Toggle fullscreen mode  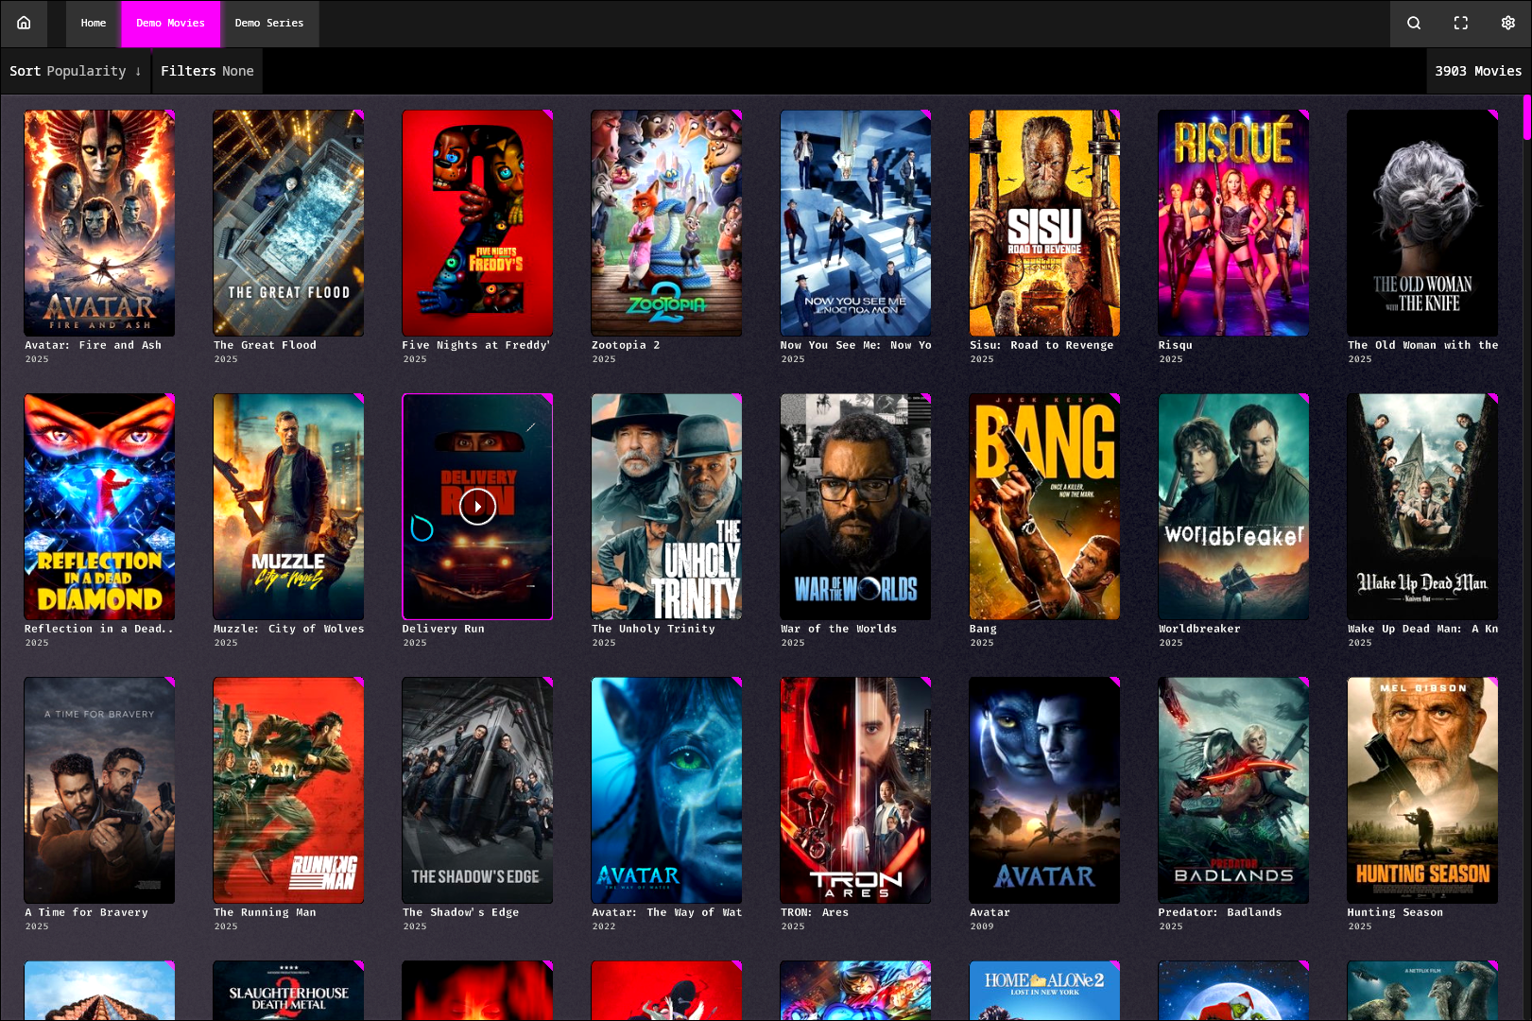click(1460, 23)
